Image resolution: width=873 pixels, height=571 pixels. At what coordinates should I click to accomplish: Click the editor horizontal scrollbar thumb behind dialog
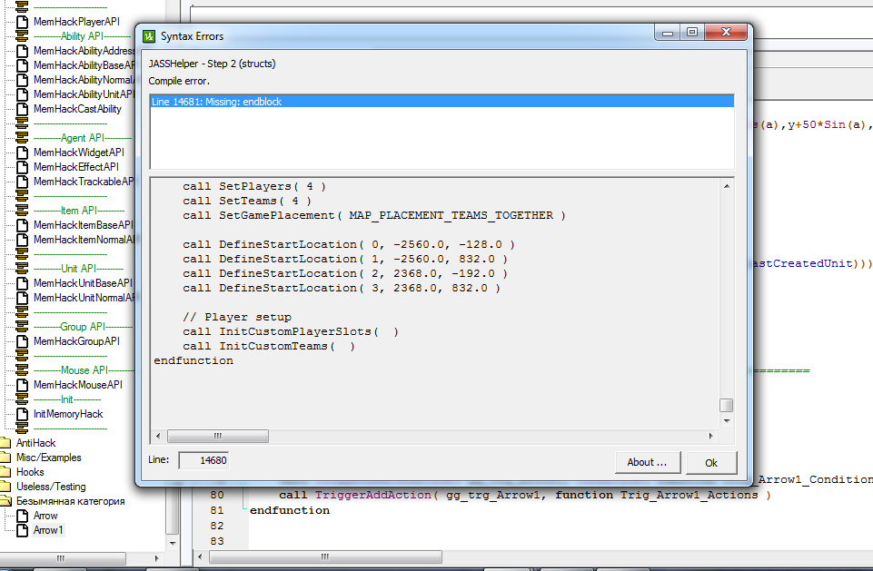[x=325, y=556]
